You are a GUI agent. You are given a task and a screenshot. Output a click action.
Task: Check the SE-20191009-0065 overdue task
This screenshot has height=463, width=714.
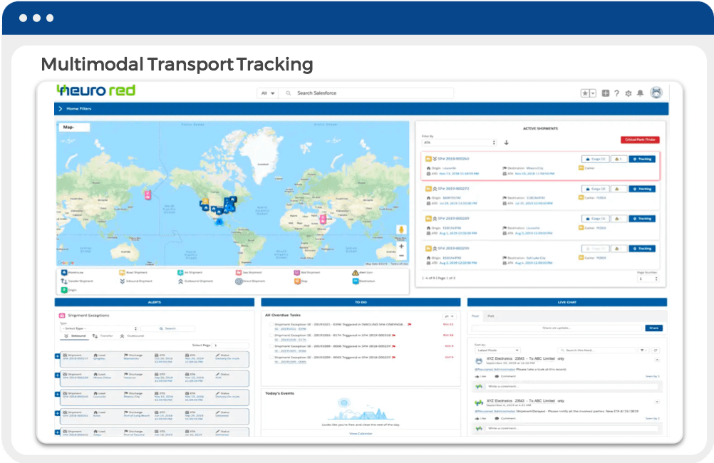coord(271,358)
